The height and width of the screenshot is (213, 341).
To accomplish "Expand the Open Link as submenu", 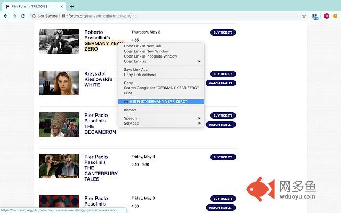I will (x=161, y=61).
